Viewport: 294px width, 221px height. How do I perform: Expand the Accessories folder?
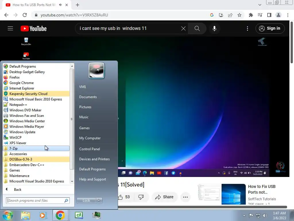[36, 154]
